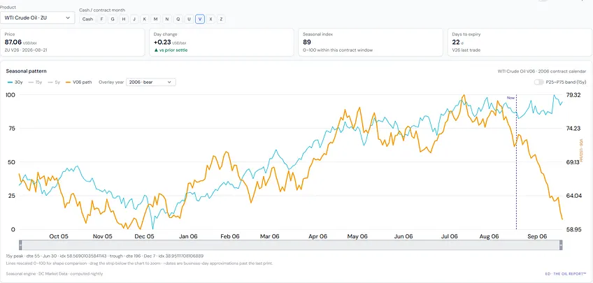Click the chart zoom range strip
The image size is (593, 283).
pos(290,245)
